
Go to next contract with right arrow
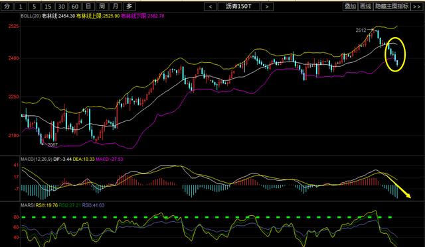267,7
